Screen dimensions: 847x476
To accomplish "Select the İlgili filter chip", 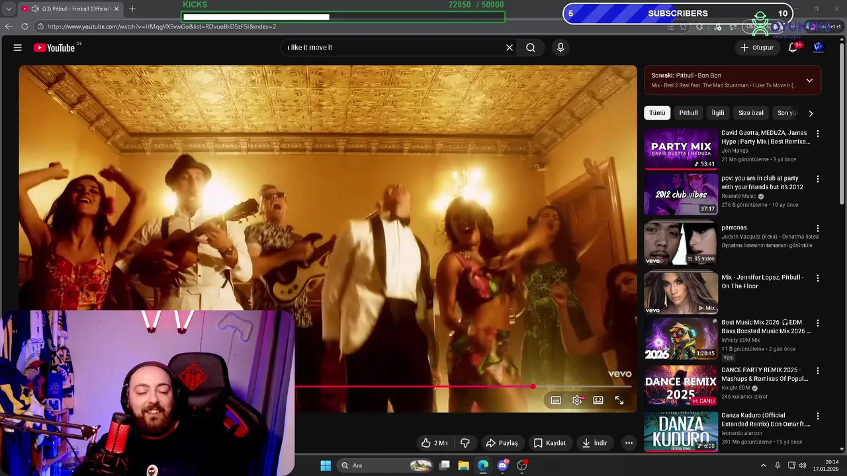I will tap(718, 113).
